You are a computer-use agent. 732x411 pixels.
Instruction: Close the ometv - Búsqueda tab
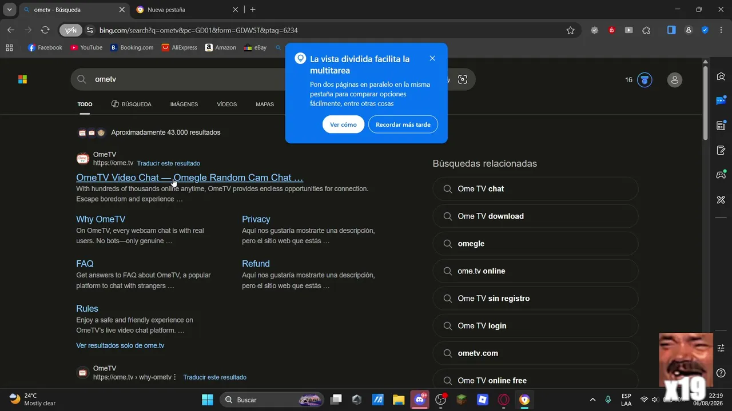pyautogui.click(x=122, y=10)
